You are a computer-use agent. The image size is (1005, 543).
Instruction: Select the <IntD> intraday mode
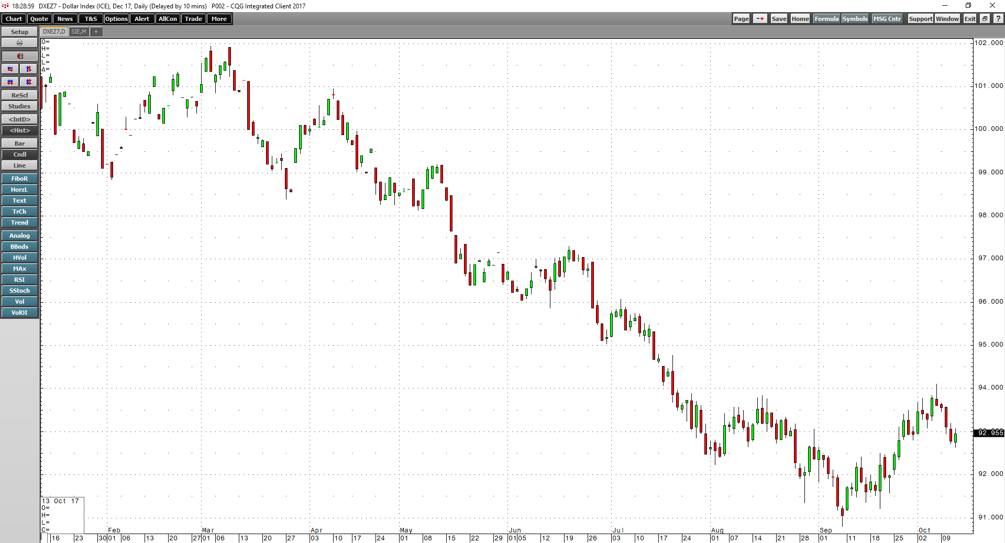[x=19, y=119]
